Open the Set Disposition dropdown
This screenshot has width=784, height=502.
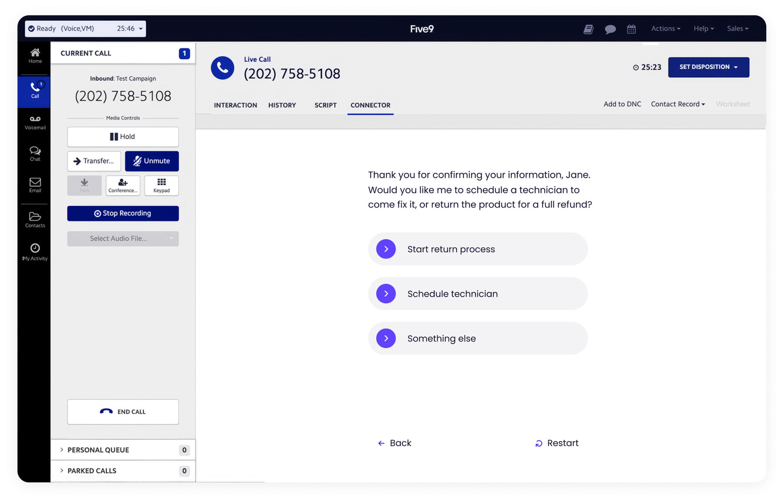708,67
